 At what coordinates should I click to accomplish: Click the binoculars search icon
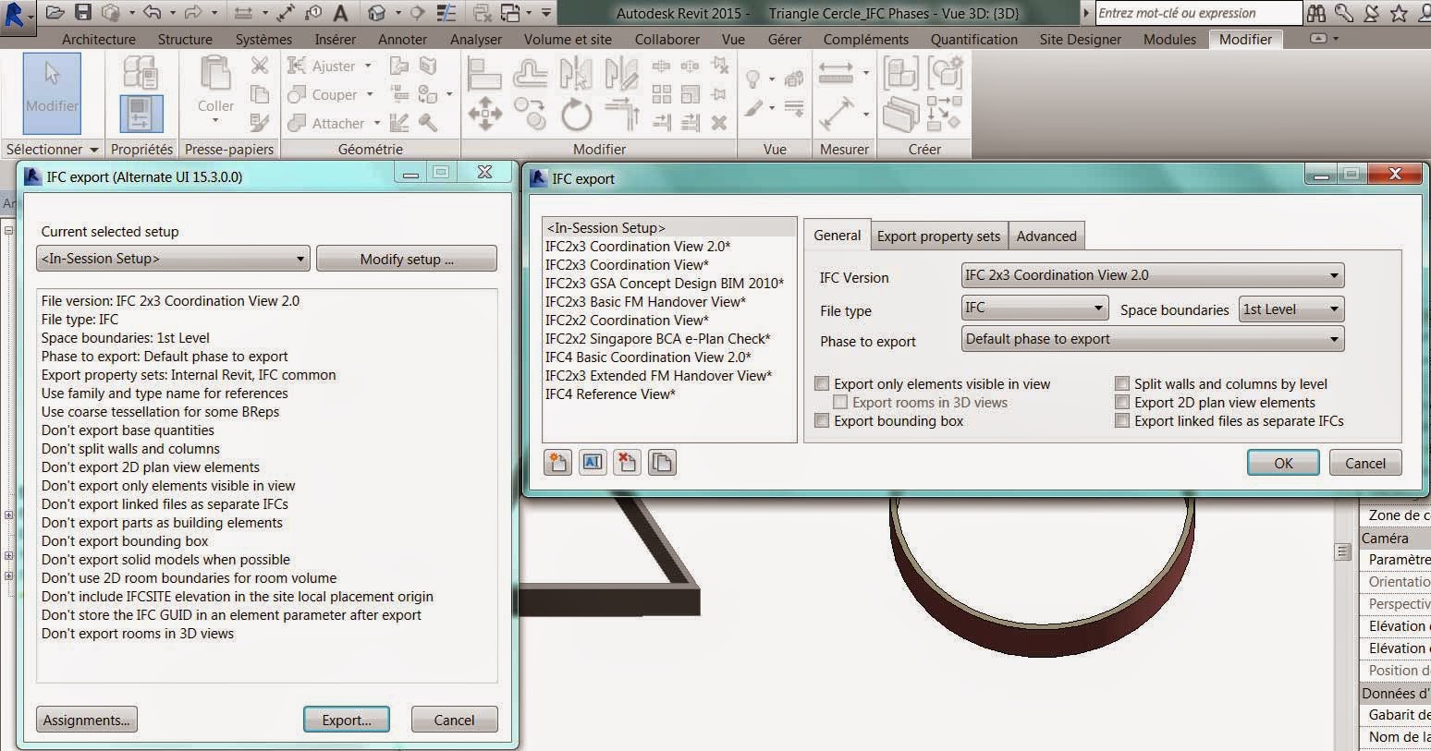click(1316, 14)
